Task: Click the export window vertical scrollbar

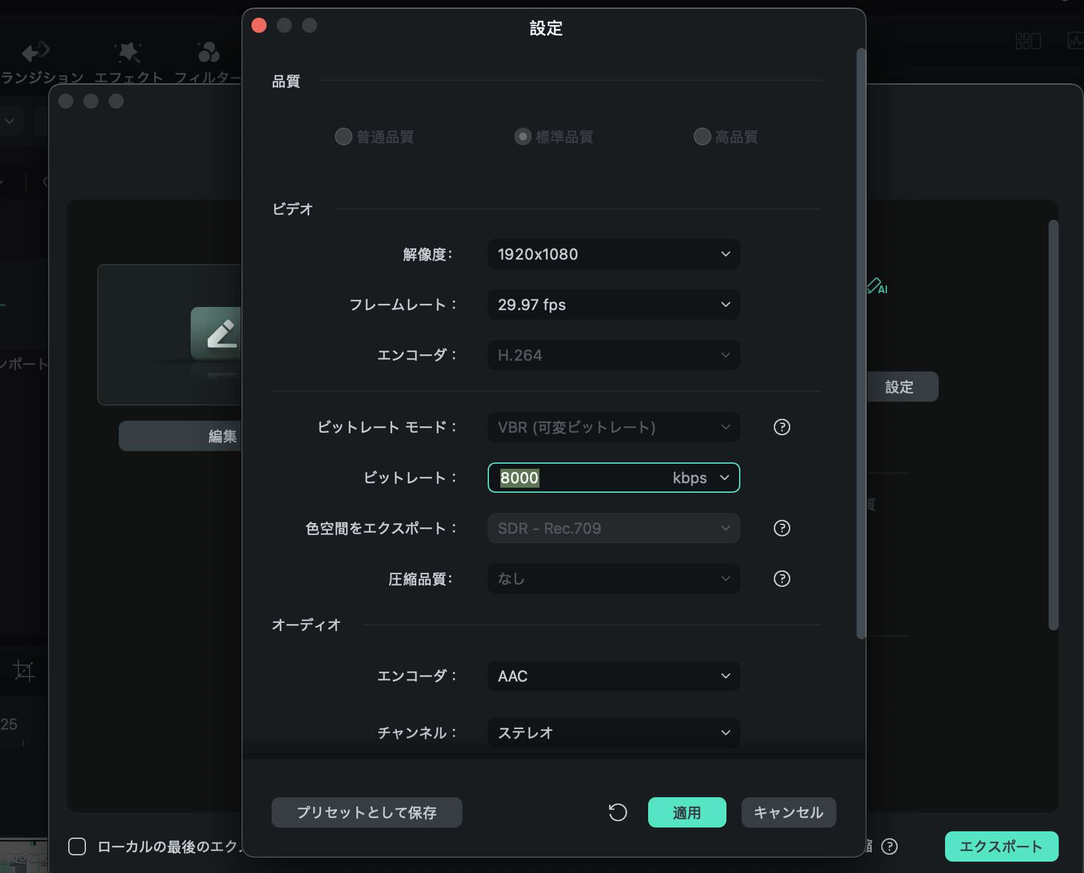Action: tap(1053, 425)
